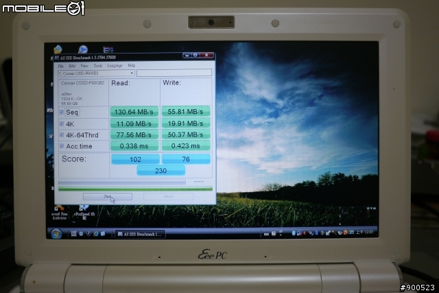Open the blue play-button media player desktop icon

(82, 49)
